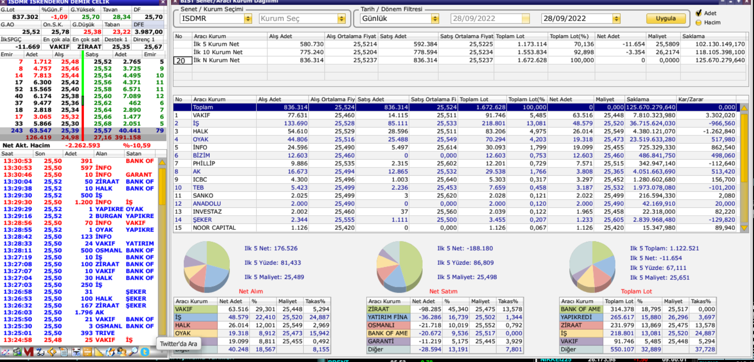Click the Toplam Lot pie chart

point(592,267)
